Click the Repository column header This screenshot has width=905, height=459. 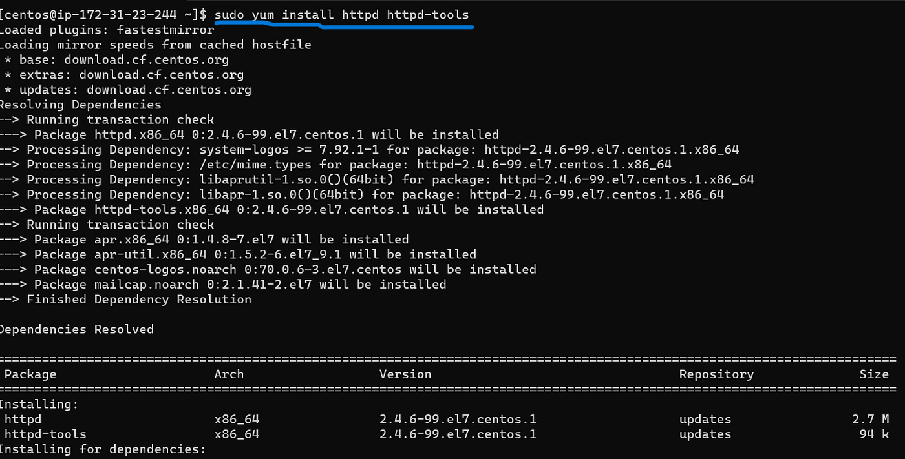click(716, 374)
